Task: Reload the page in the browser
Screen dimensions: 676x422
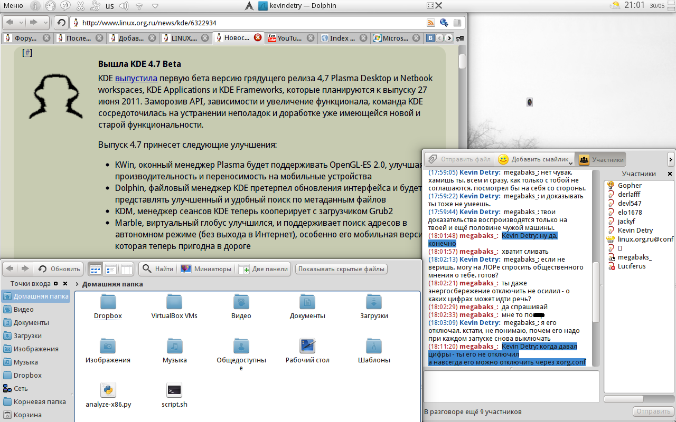Action: coord(61,23)
